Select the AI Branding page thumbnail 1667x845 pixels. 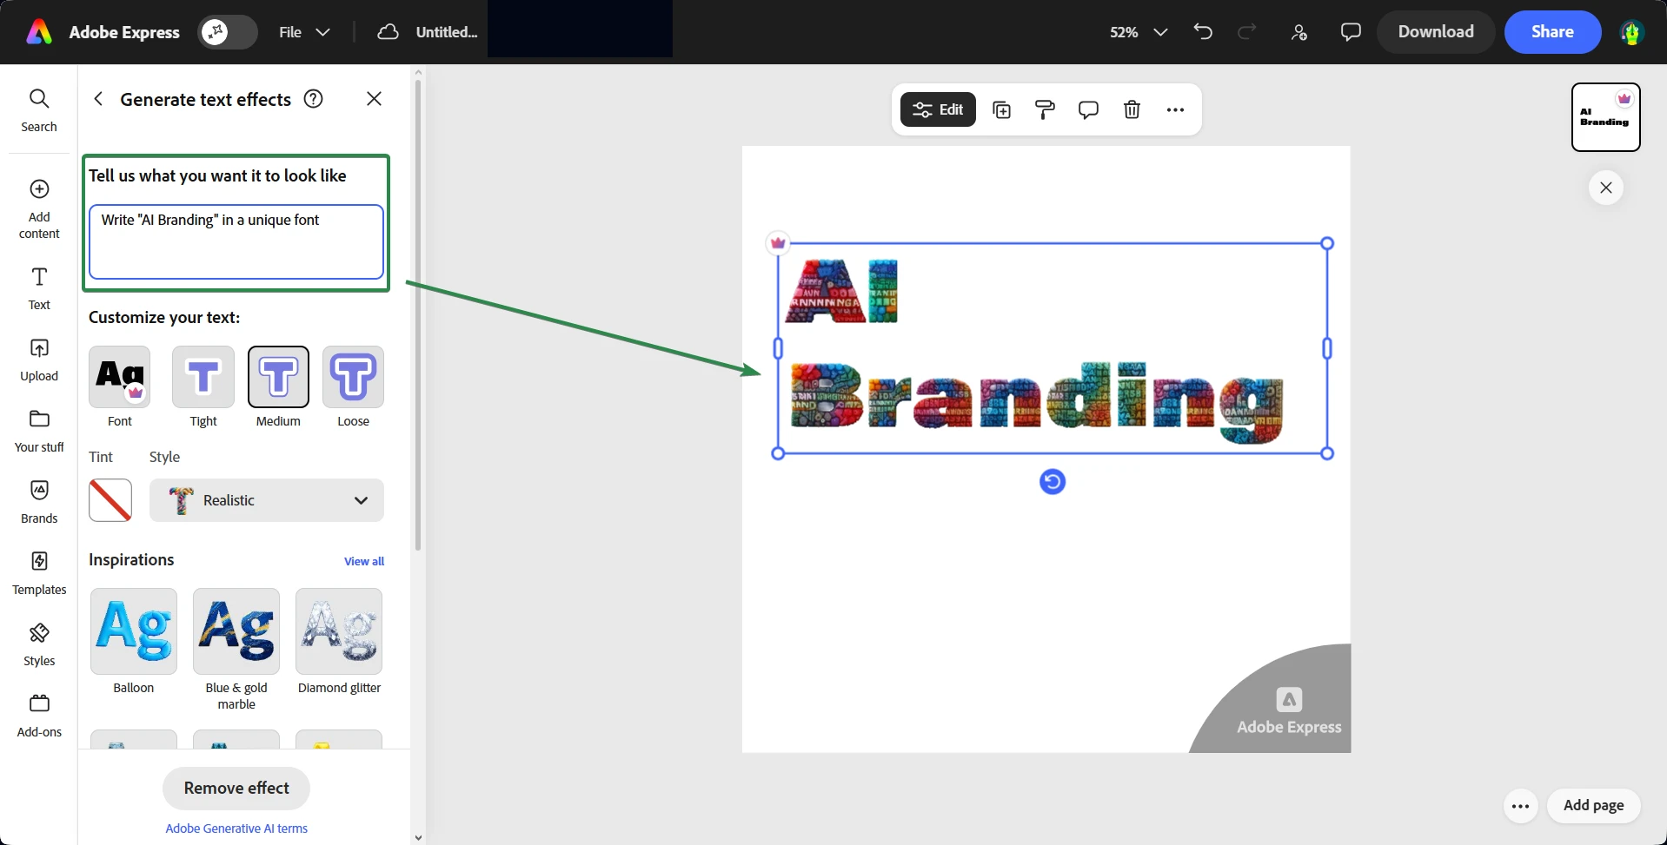(x=1605, y=117)
